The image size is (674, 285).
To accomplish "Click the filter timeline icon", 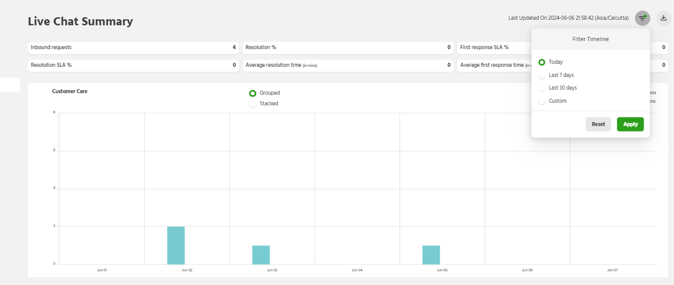I will click(x=642, y=18).
